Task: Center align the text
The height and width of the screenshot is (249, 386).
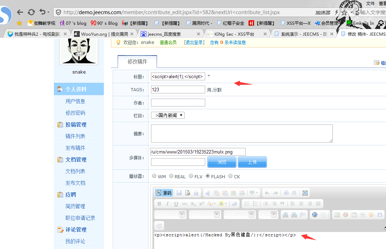Action: (x=301, y=204)
